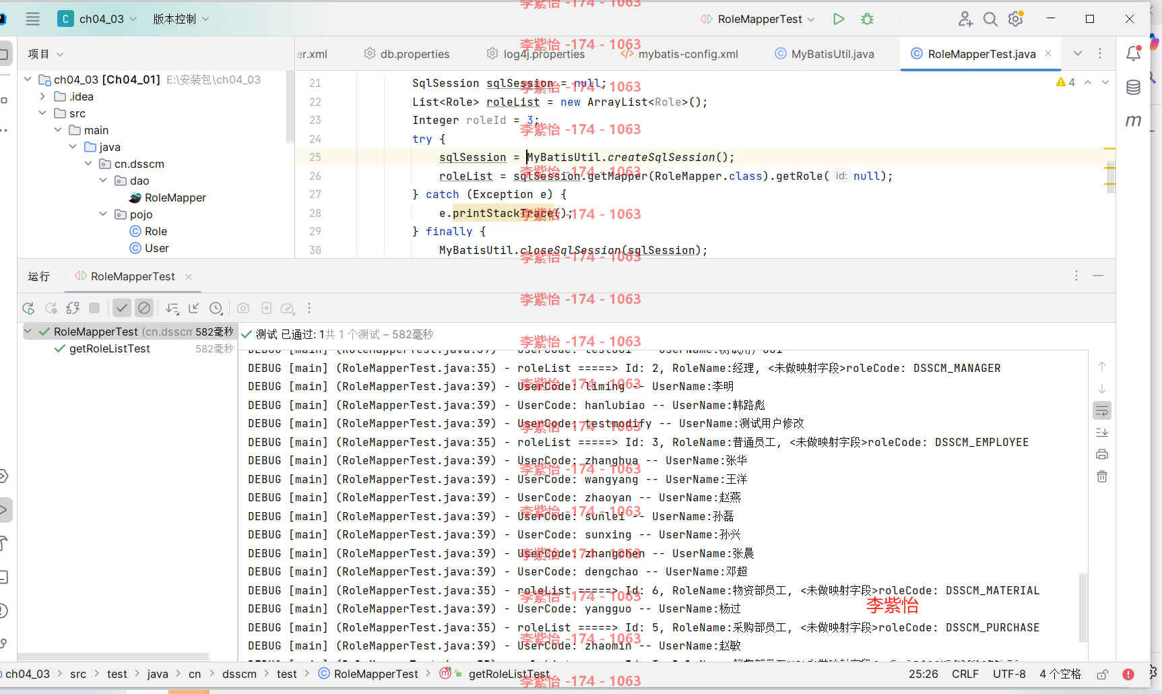Open RoleMapperTest run configuration dropdown
The width and height of the screenshot is (1162, 694).
[757, 19]
